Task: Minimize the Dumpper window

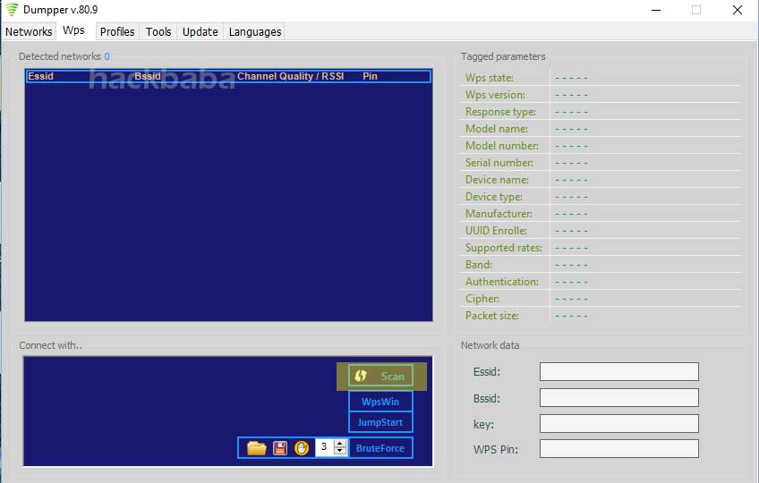Action: coord(656,10)
